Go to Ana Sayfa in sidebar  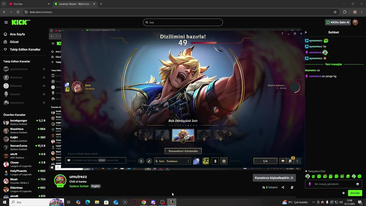(x=14, y=34)
